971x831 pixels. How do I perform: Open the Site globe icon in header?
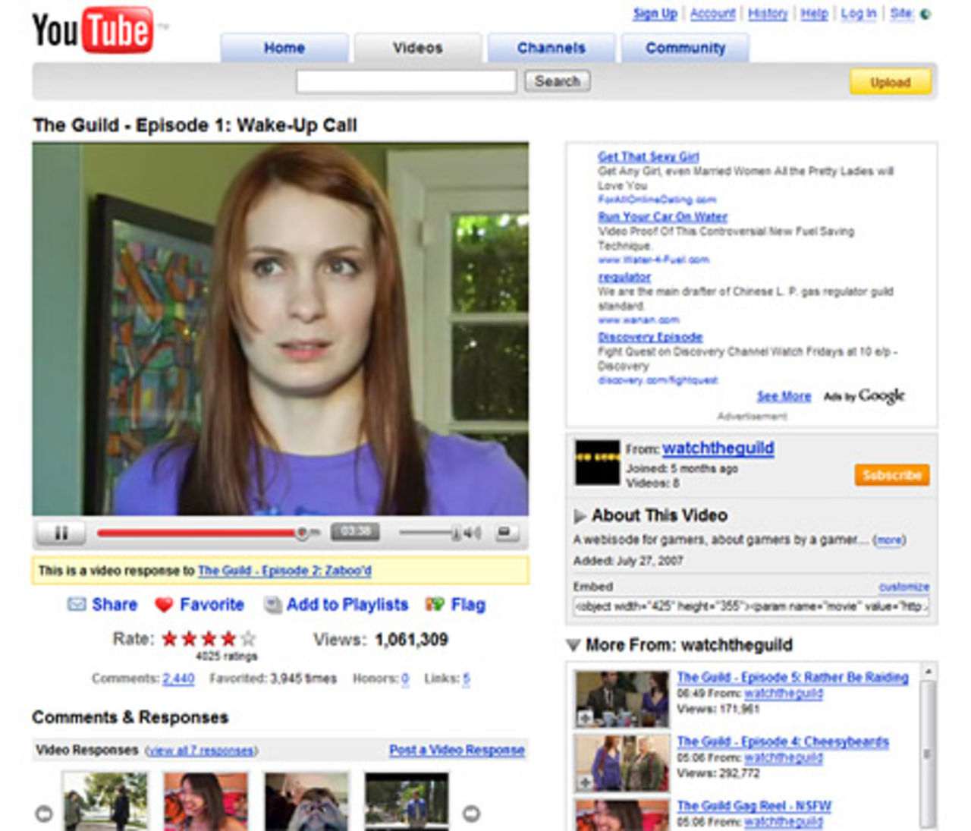(x=925, y=14)
